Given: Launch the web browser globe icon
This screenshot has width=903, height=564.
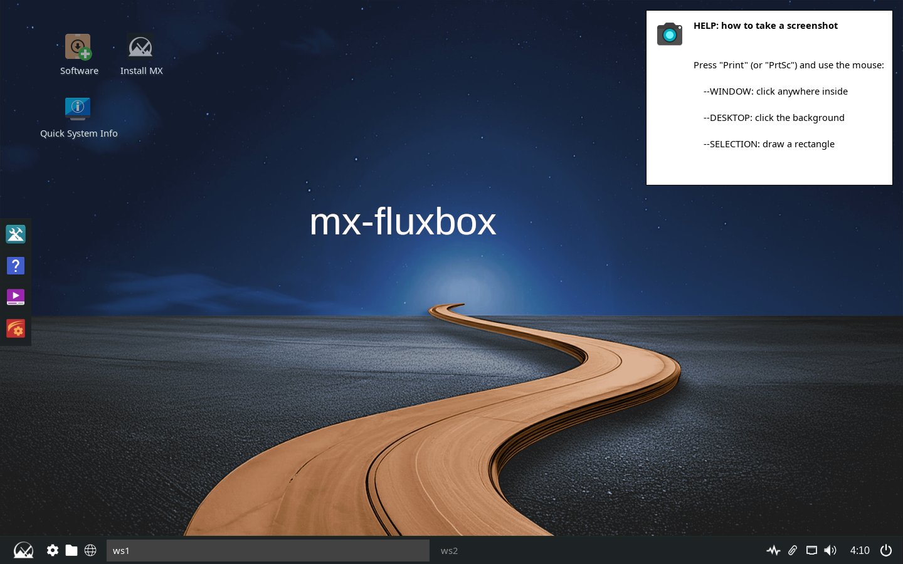Looking at the screenshot, I should tap(90, 550).
